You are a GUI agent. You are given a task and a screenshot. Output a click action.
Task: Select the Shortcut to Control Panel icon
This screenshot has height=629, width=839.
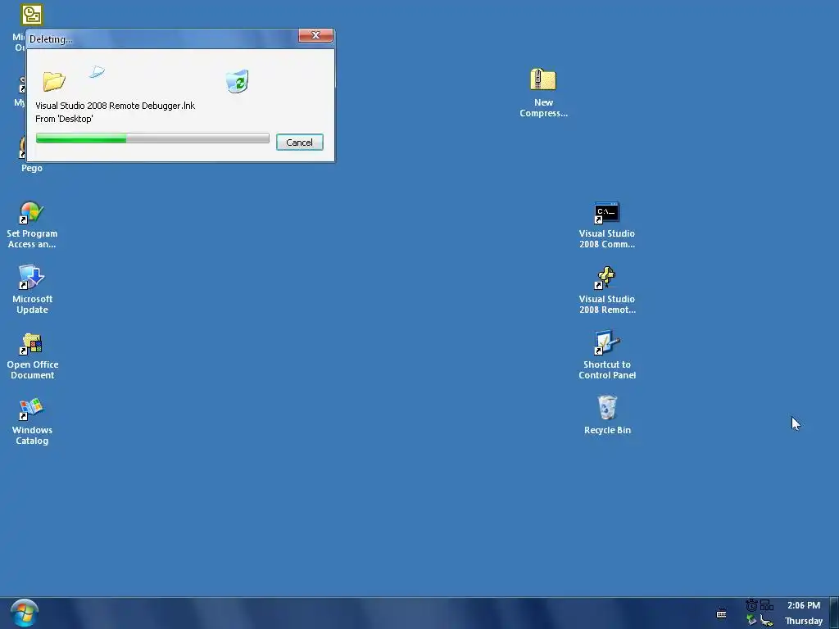point(607,343)
